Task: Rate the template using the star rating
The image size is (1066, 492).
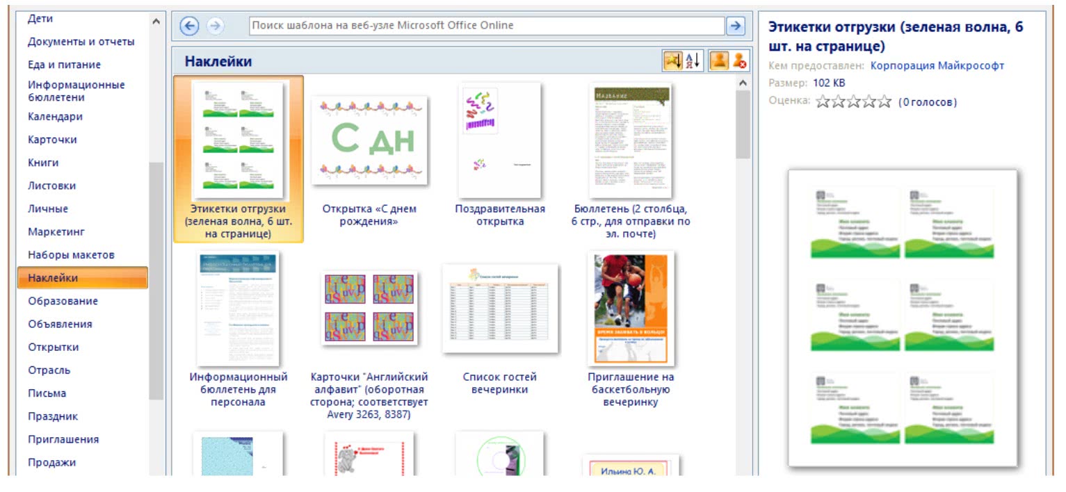Action: tap(853, 102)
